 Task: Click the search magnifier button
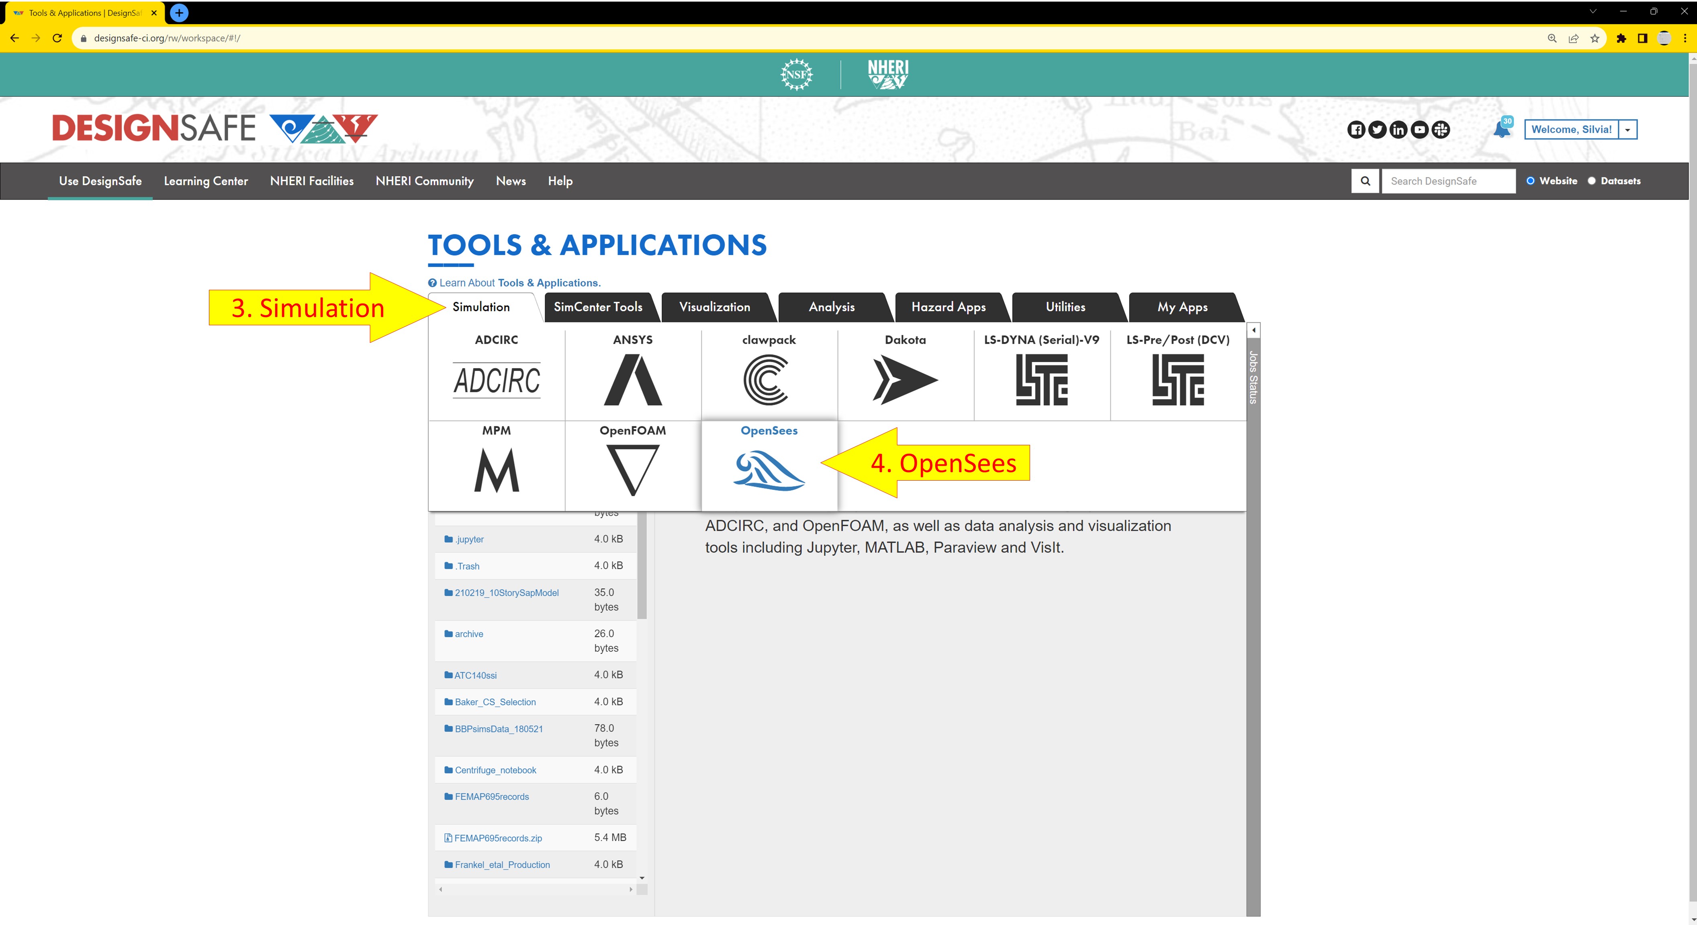(x=1366, y=181)
